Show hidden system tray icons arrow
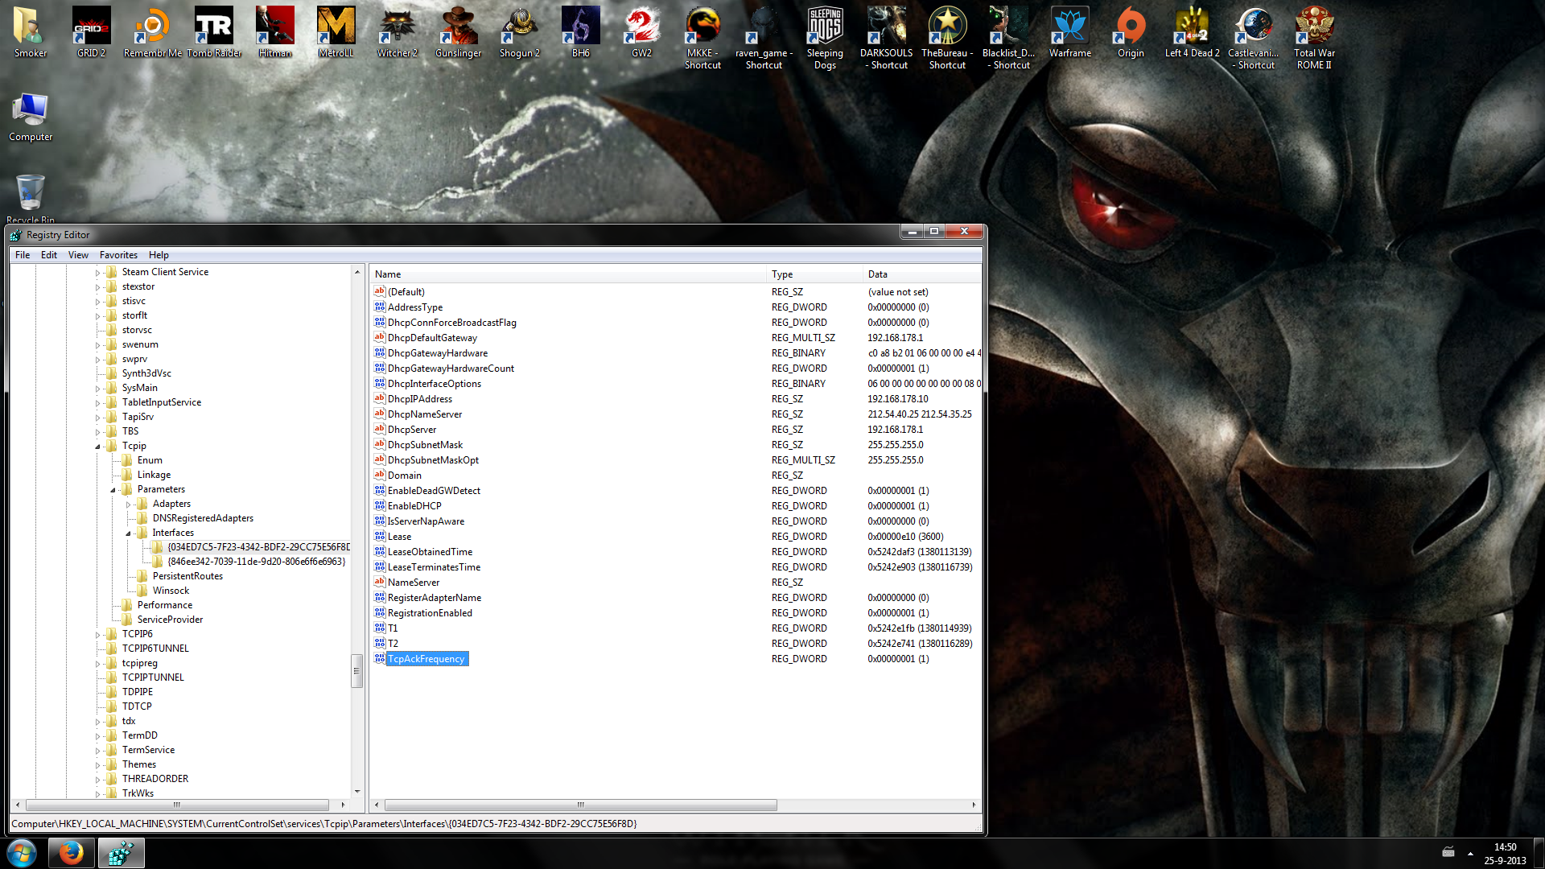1545x869 pixels. (1470, 853)
